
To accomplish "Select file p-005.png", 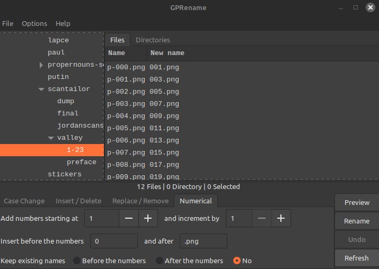I will coord(126,128).
